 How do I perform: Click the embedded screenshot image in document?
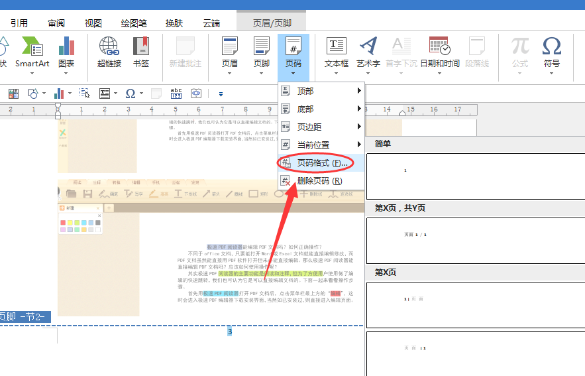[x=211, y=247]
